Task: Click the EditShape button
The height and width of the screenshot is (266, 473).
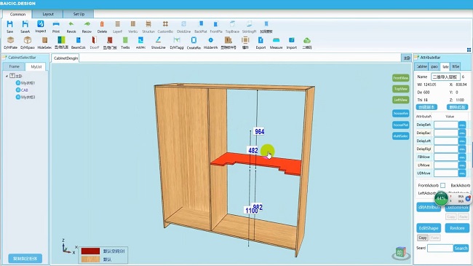Action: click(429, 228)
